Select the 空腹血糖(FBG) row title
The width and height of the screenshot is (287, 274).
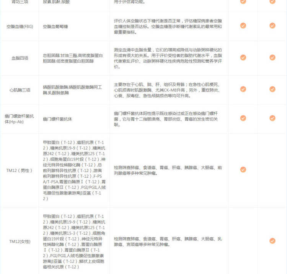(x=19, y=26)
